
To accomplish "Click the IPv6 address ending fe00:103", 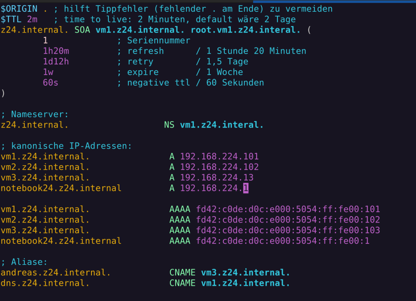I will pos(288,230).
